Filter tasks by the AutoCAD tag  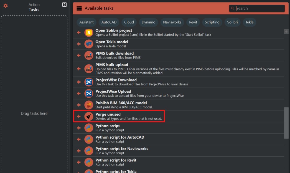coord(109,22)
